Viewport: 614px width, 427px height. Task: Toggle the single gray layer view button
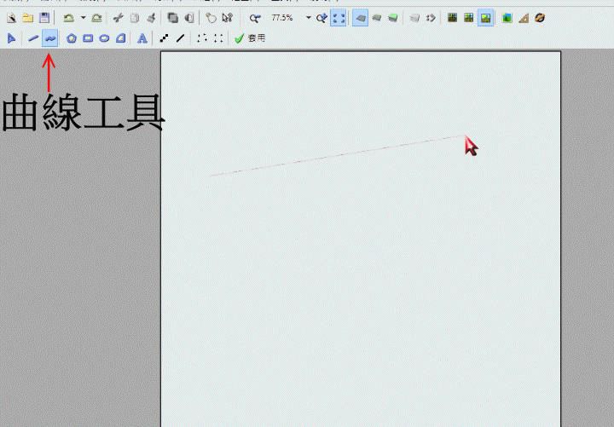(x=360, y=18)
